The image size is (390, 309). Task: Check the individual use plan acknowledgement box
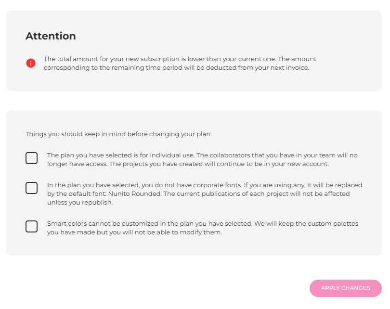pyautogui.click(x=32, y=158)
